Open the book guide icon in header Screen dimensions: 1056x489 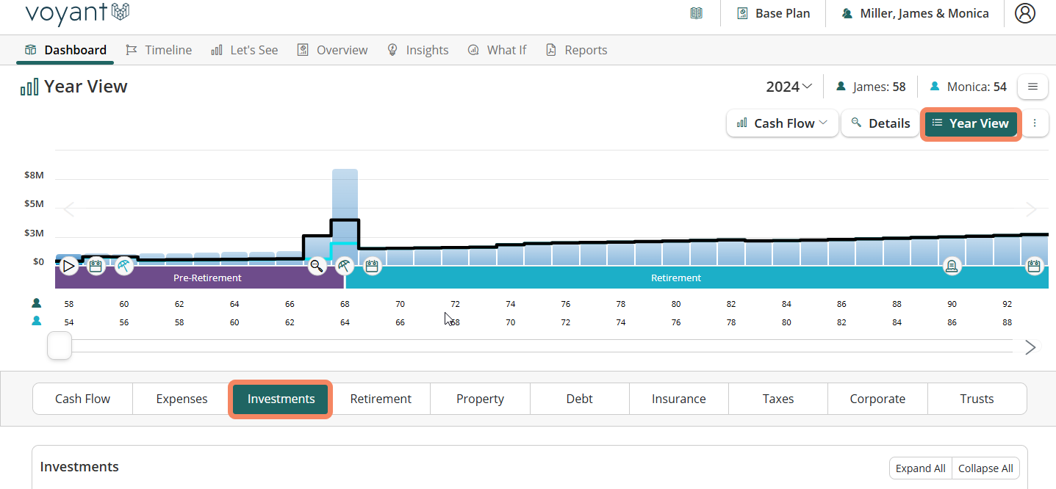click(696, 13)
